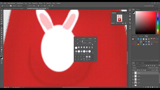
Task: Select the Move tool
Action: click(x=1, y=10)
